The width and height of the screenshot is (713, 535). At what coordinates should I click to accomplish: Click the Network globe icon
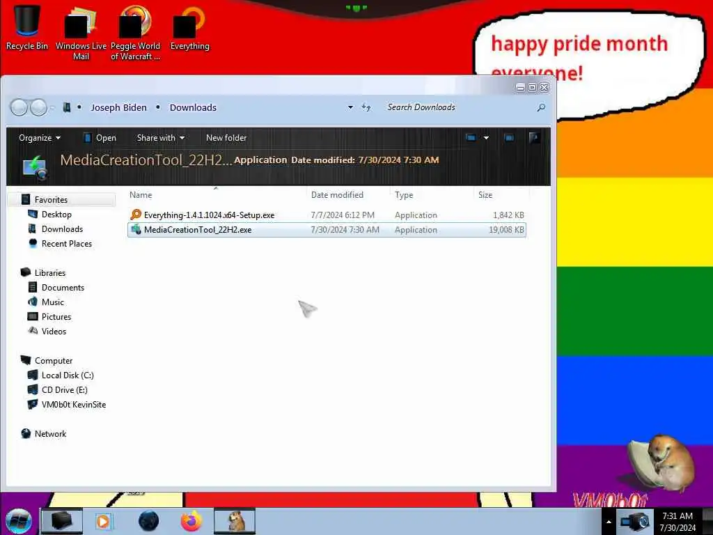tap(26, 433)
